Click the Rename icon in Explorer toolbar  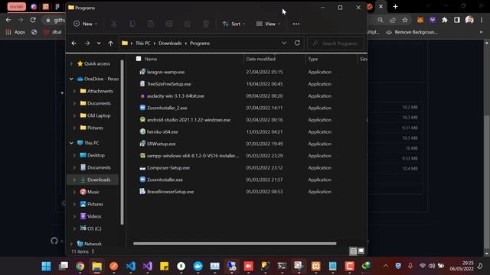coord(169,24)
